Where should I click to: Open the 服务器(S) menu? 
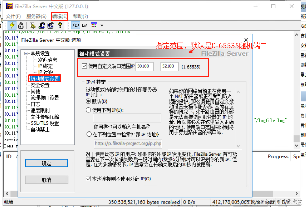click(36, 16)
